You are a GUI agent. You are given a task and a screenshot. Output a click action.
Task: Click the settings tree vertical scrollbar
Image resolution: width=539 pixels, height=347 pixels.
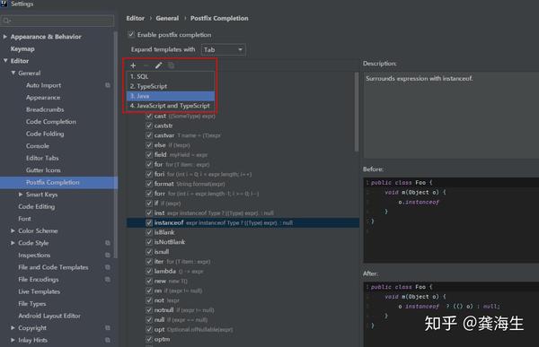(x=116, y=144)
